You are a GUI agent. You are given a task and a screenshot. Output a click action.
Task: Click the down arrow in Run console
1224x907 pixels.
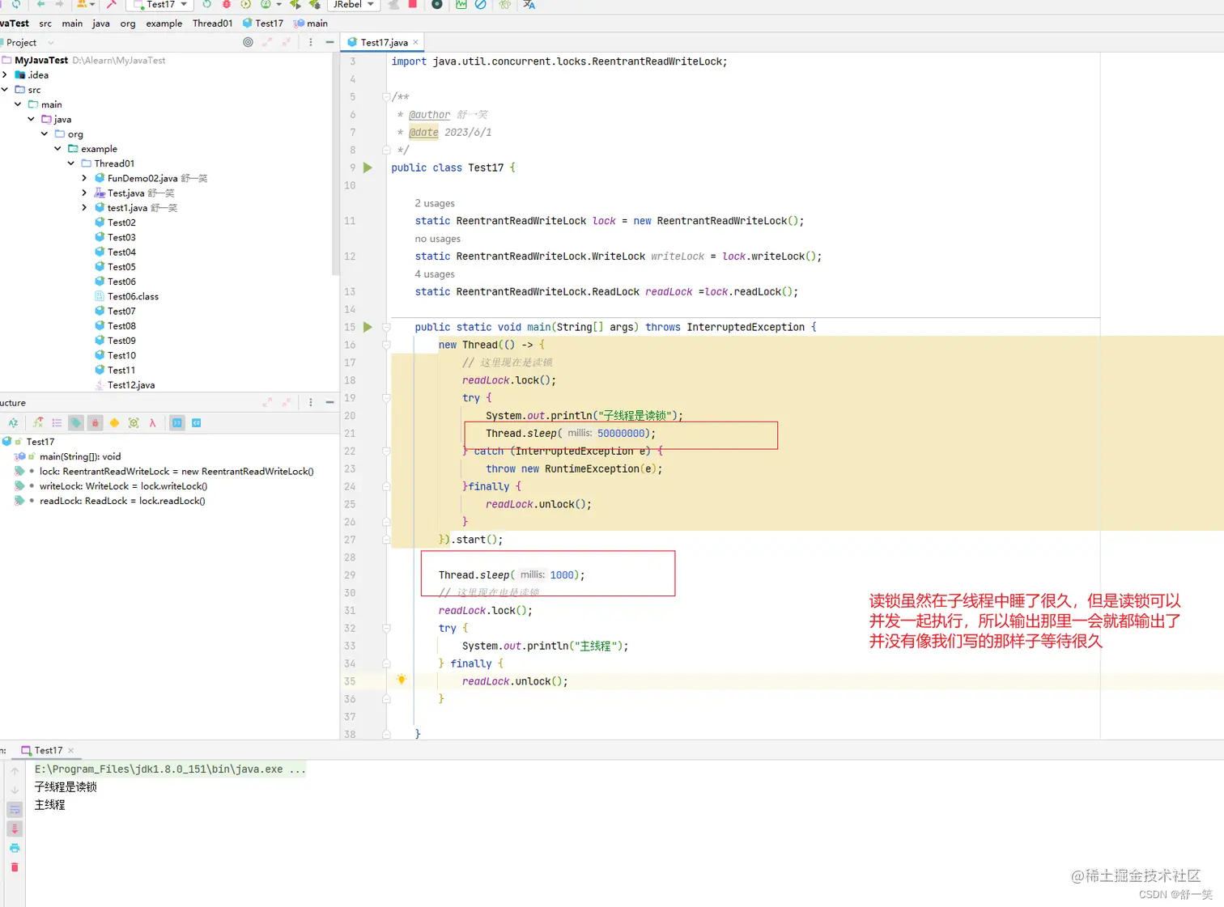(x=15, y=790)
